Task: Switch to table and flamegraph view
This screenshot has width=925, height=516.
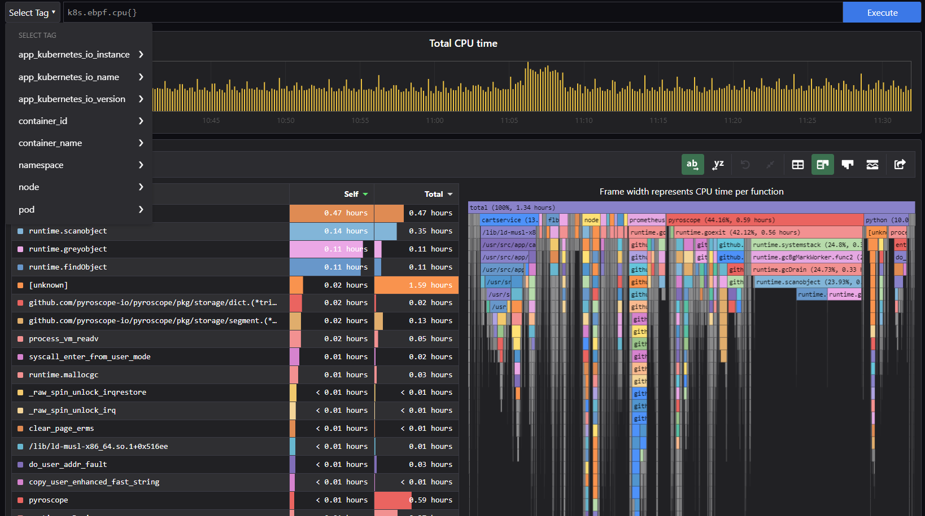Action: click(x=822, y=165)
